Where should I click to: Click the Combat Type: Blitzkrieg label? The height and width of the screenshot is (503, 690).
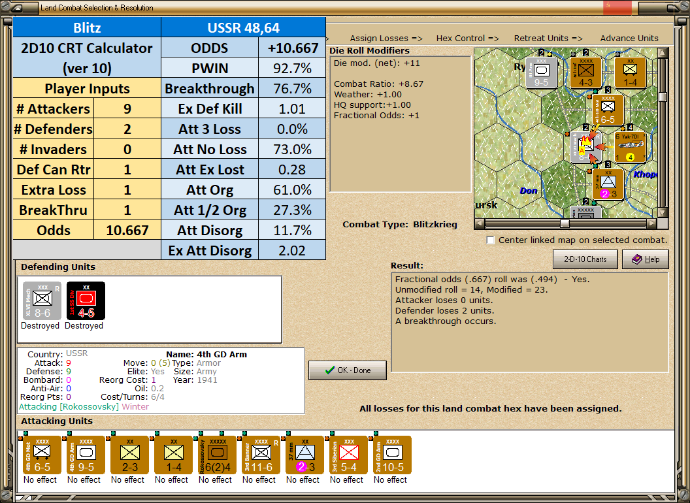(x=400, y=225)
